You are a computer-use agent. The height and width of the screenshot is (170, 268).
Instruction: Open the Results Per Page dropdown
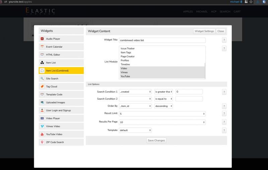click(x=162, y=122)
